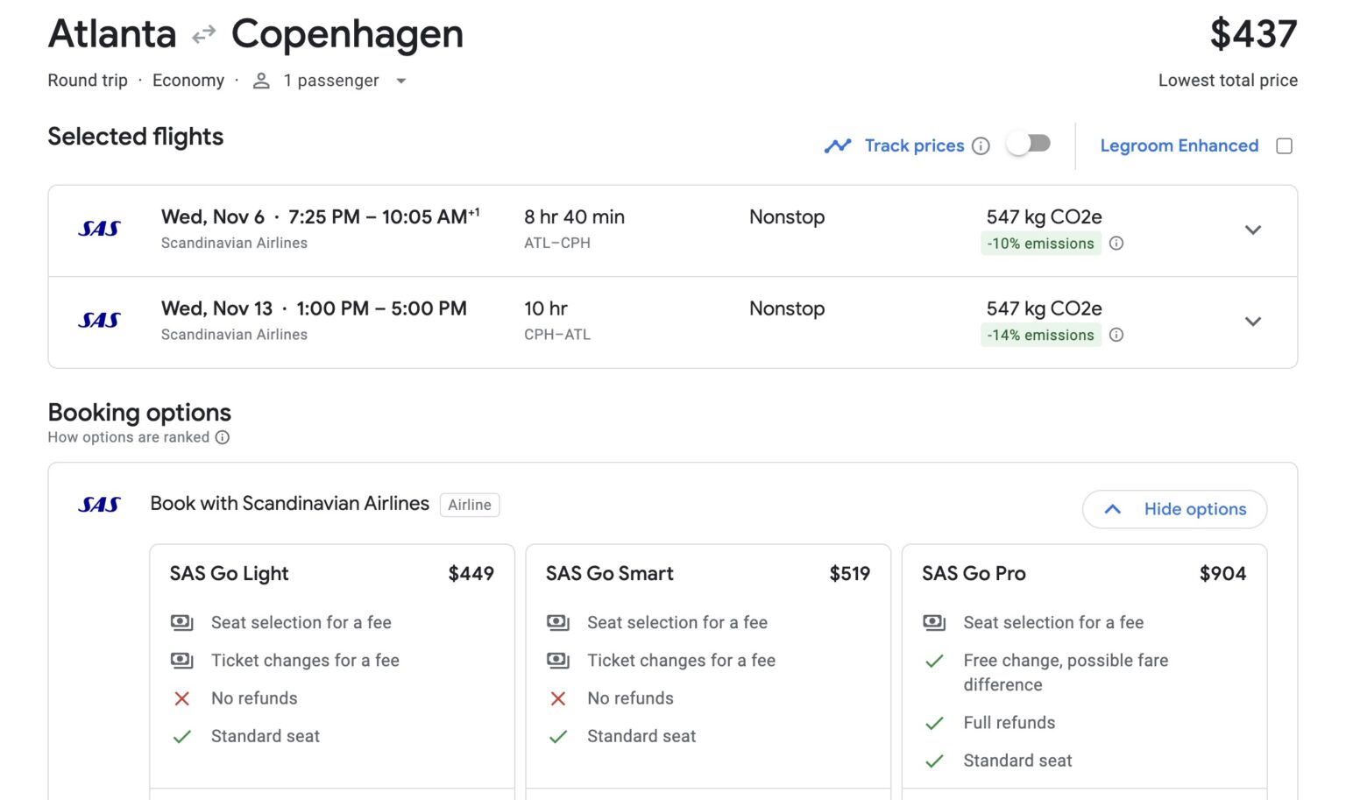
Task: Click the green -10% emissions indicator
Action: coord(1040,244)
